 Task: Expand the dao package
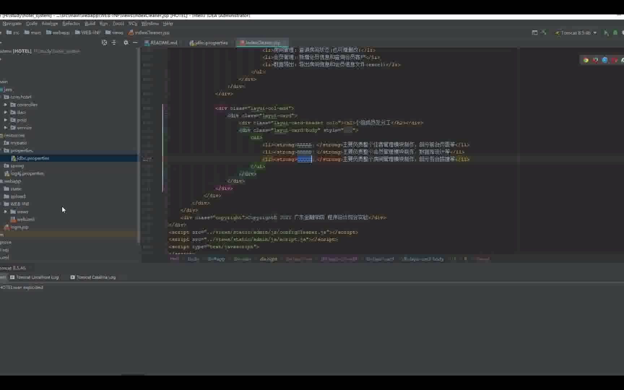pyautogui.click(x=5, y=112)
